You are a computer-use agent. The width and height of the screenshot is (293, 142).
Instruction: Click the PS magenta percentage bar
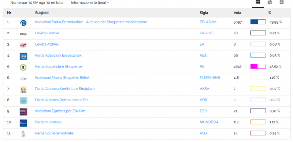(258, 66)
